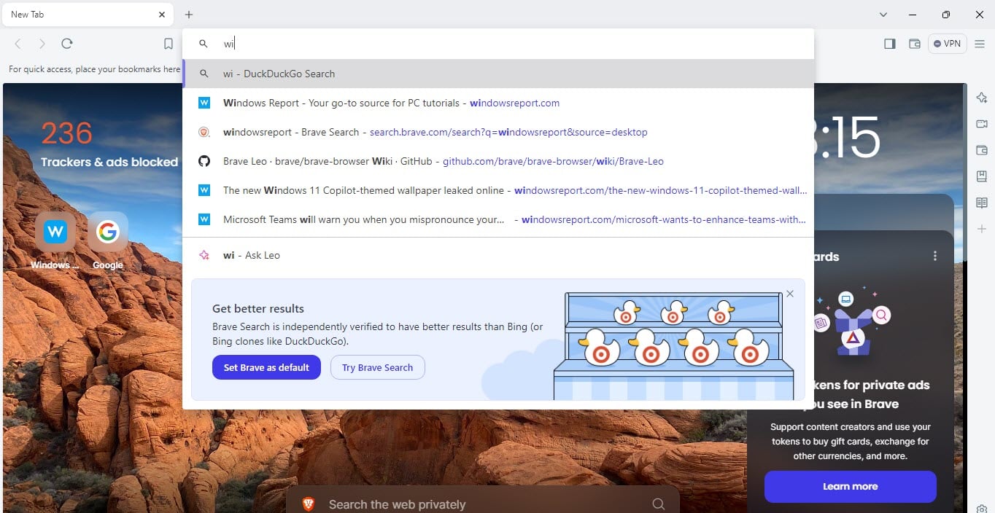
Task: Toggle the sidebar panel icon
Action: 889,44
